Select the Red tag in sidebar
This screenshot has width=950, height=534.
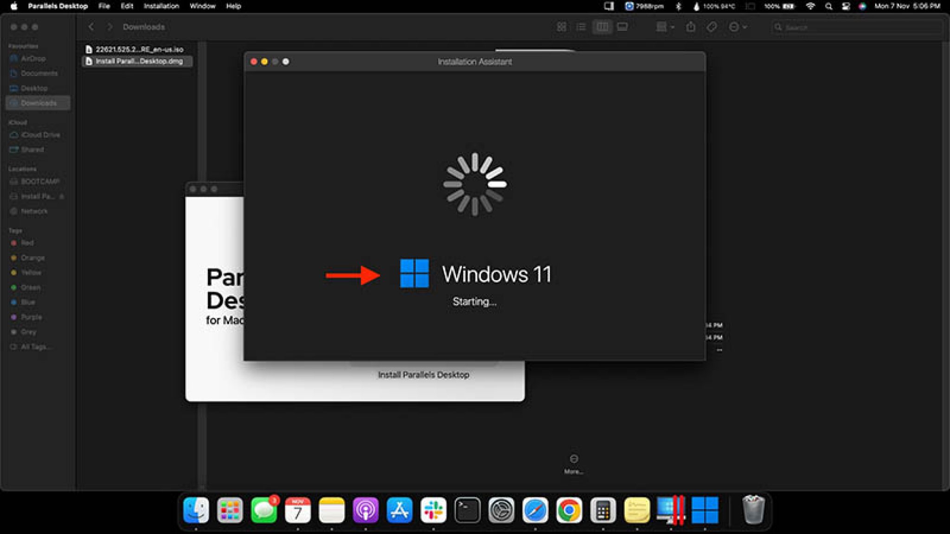pos(22,243)
